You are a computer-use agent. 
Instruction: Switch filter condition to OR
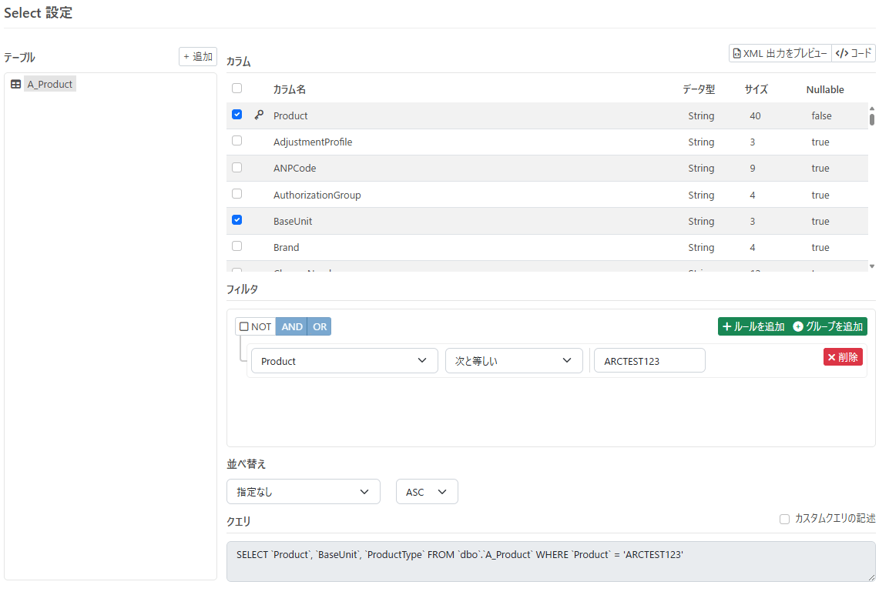pyautogui.click(x=319, y=326)
